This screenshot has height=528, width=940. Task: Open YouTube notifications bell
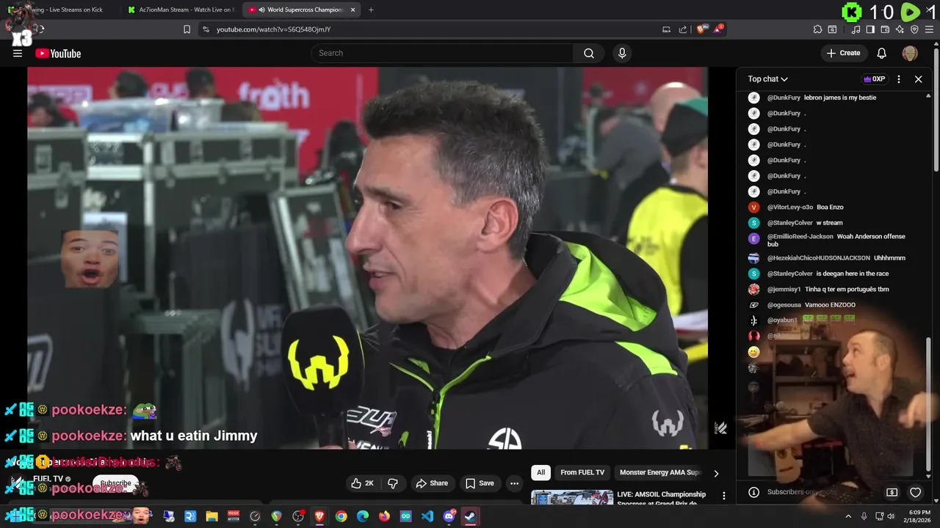coord(882,53)
